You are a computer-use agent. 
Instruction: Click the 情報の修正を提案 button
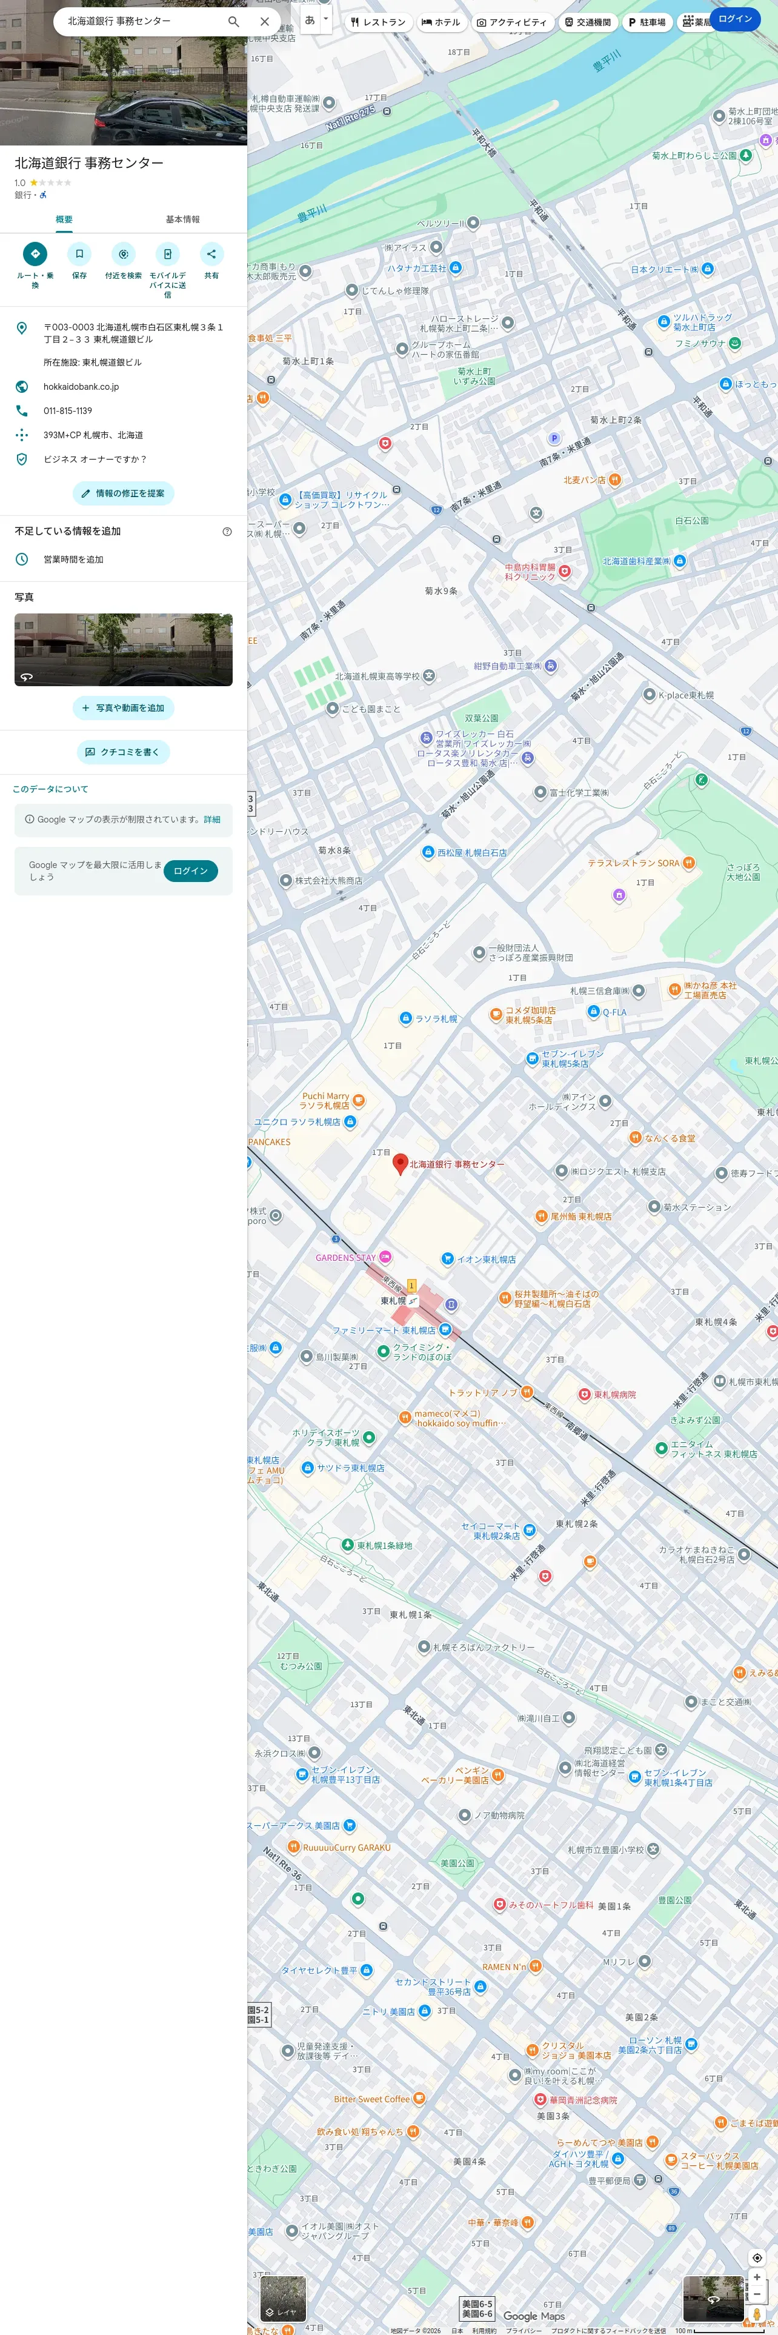[x=123, y=493]
